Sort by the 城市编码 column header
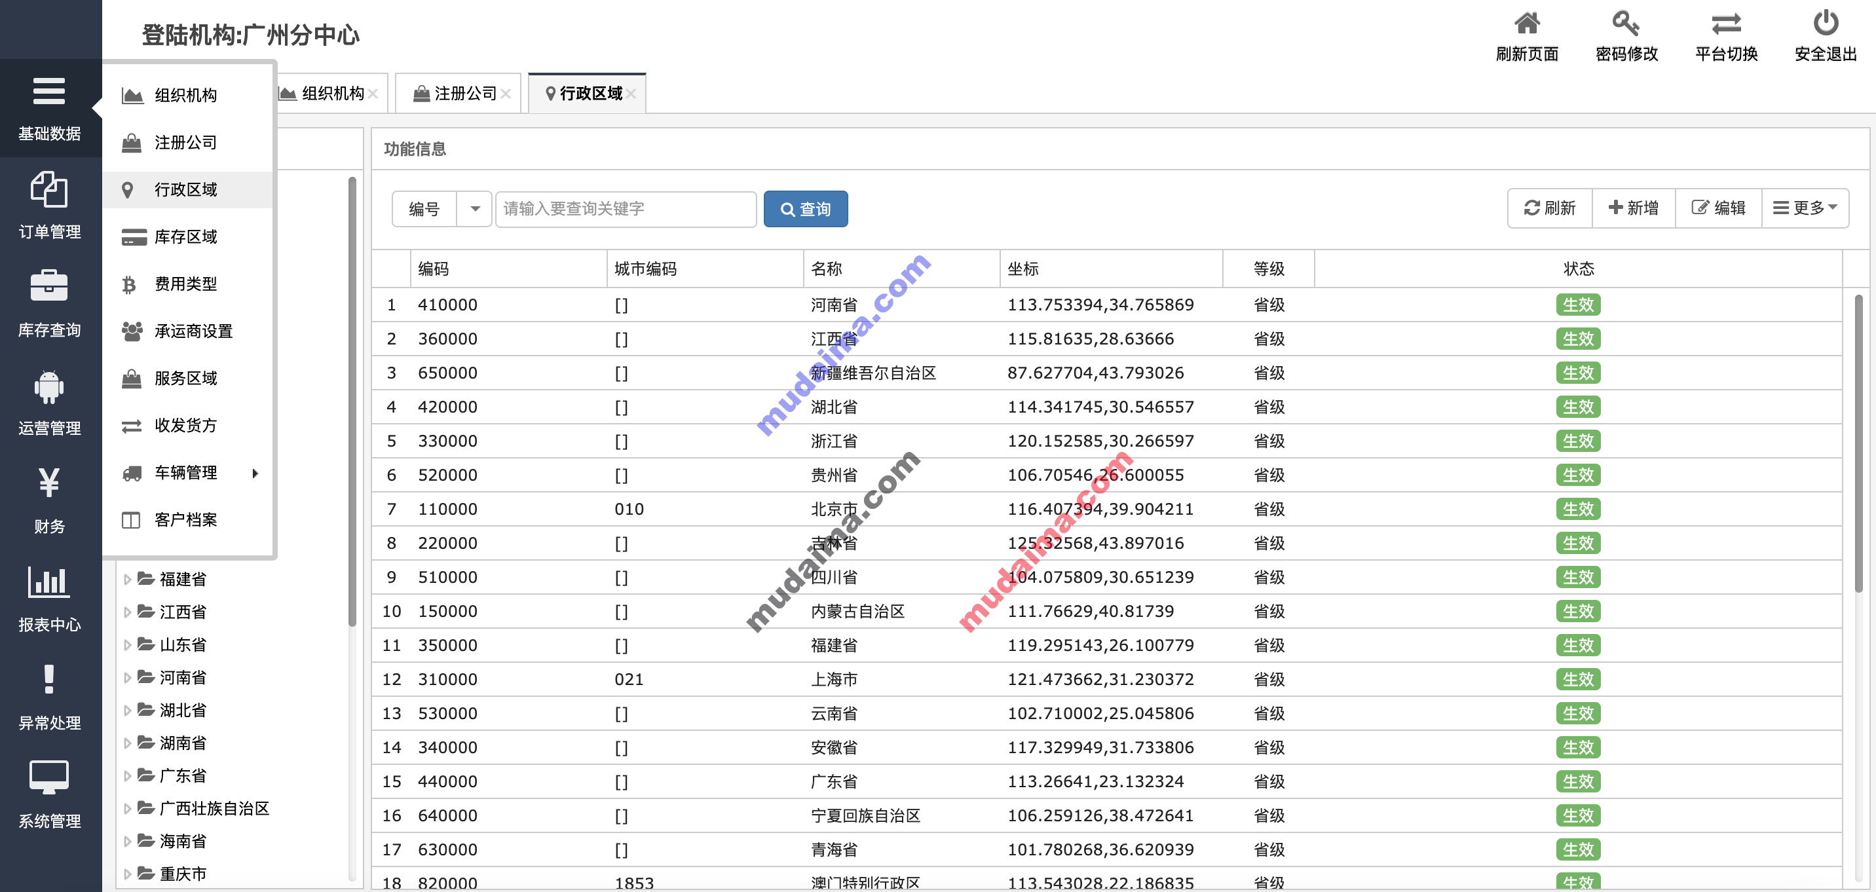Image resolution: width=1876 pixels, height=892 pixels. tap(705, 269)
